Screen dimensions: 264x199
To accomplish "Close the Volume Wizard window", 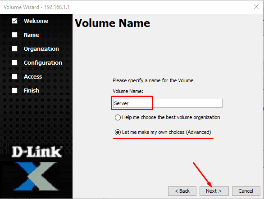I will 256,7.
